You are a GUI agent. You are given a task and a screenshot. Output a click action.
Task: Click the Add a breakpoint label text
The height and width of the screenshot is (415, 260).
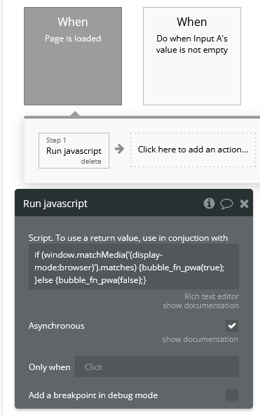click(x=93, y=395)
